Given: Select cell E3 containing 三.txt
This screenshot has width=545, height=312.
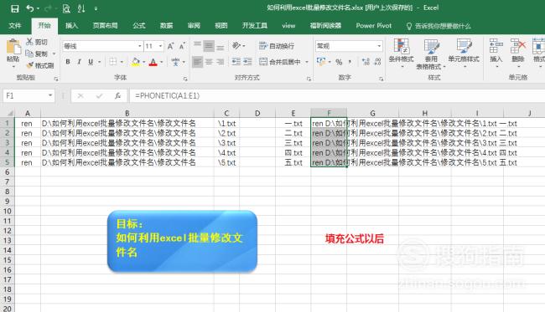Looking at the screenshot, I should [x=293, y=143].
